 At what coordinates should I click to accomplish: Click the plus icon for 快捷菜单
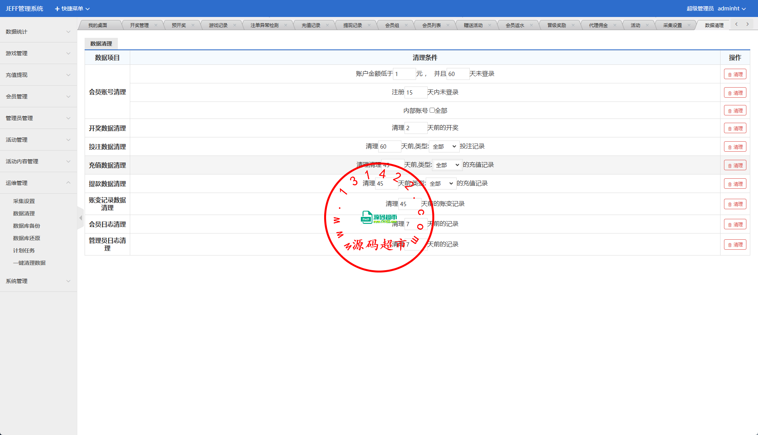(x=57, y=8)
